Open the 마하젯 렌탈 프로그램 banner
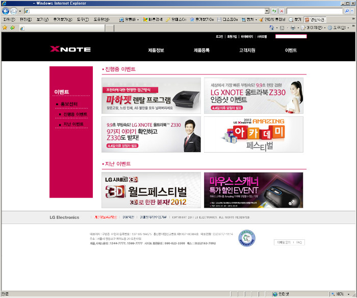 click(151, 95)
